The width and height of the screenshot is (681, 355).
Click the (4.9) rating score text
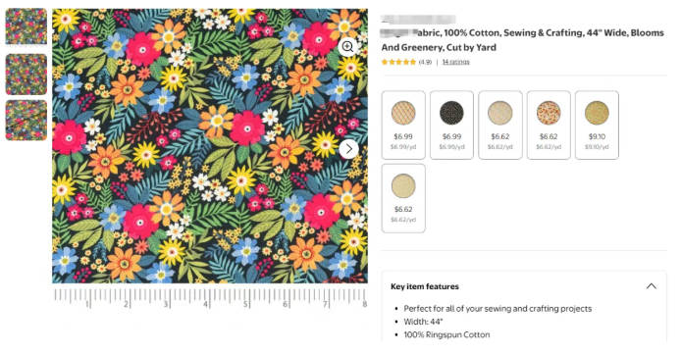coord(425,62)
